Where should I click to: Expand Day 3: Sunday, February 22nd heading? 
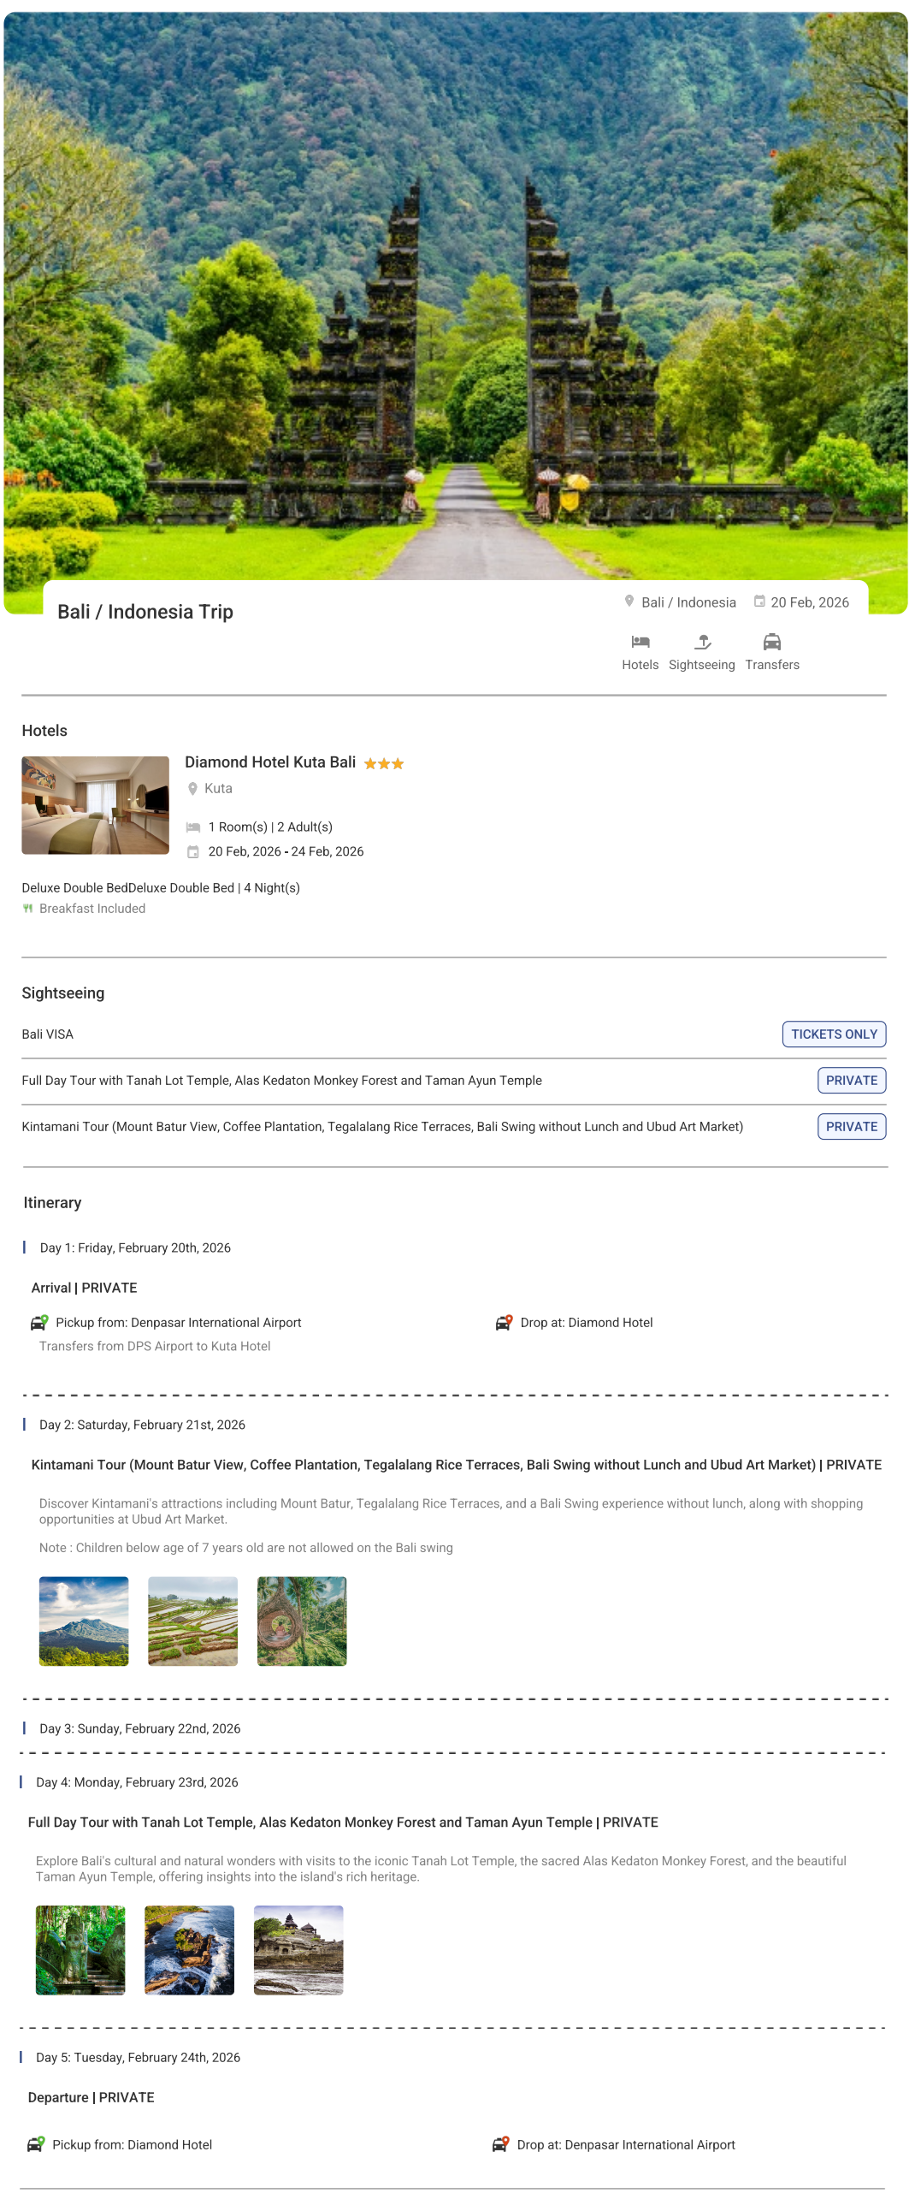[140, 1728]
